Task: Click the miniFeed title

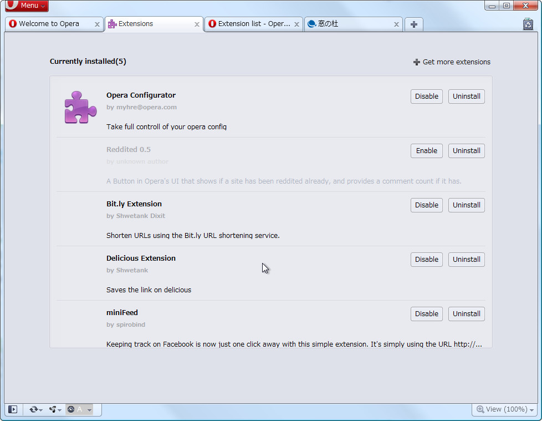Action: tap(122, 312)
